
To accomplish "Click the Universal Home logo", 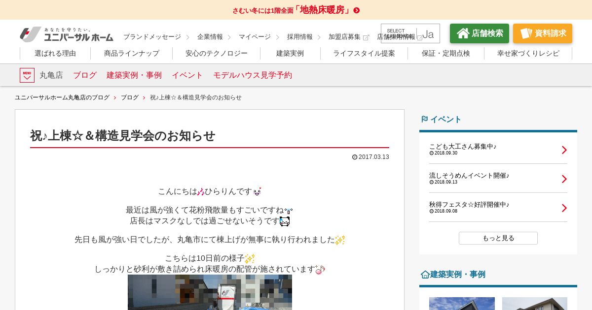I will (67, 34).
